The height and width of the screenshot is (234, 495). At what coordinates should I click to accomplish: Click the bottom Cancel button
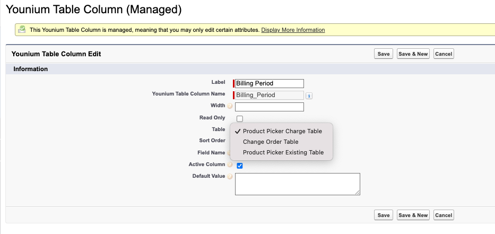pos(444,215)
